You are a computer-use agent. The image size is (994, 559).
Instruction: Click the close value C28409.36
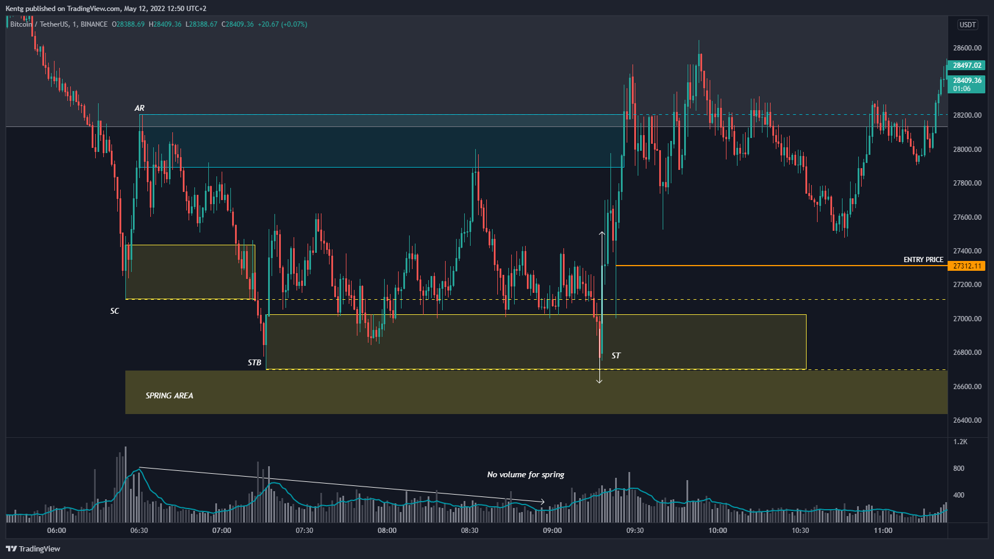click(x=237, y=24)
